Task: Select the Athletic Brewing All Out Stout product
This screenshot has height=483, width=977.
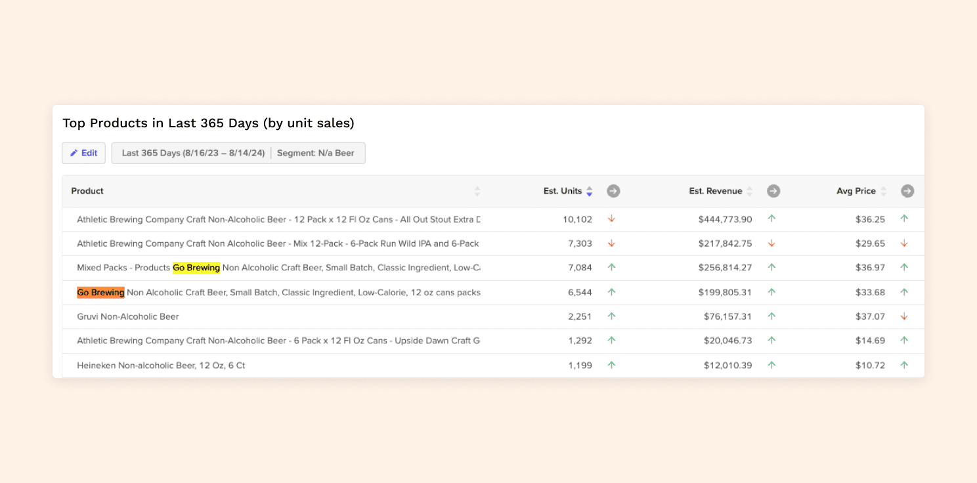Action: [278, 219]
